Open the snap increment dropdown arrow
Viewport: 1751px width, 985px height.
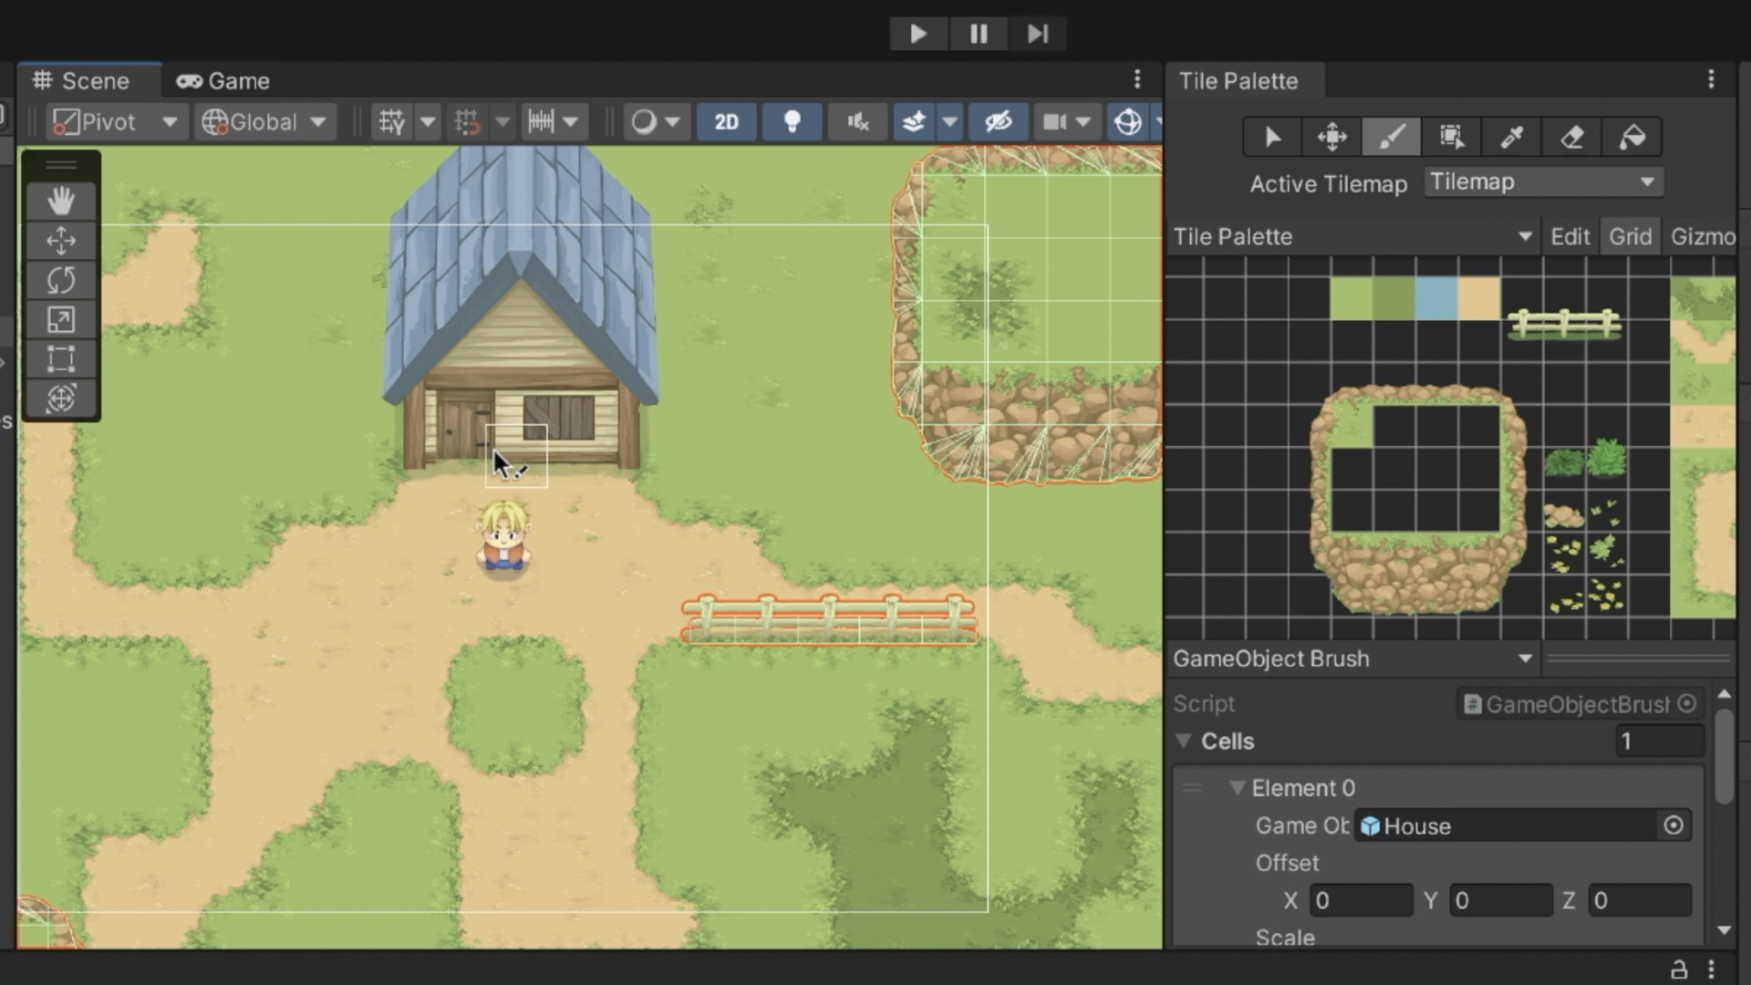[571, 121]
